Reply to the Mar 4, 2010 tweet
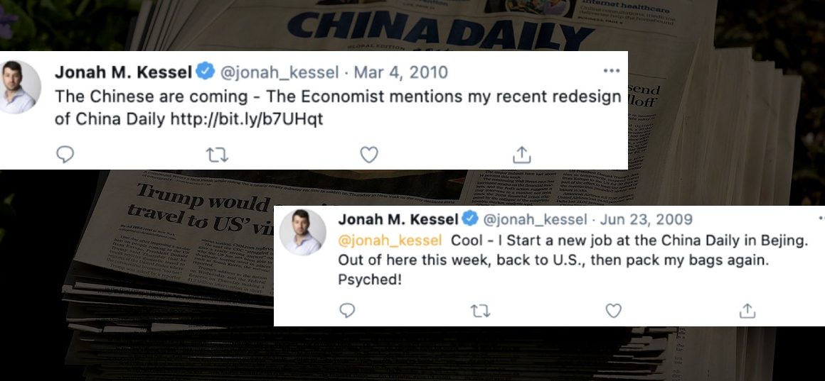This screenshot has height=381, width=825. 65,155
